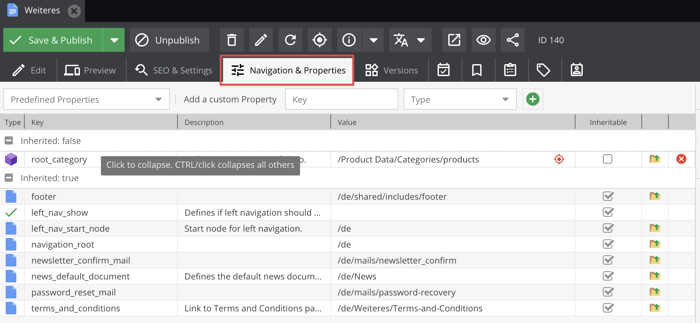Viewport: 700px width, 323px height.
Task: Delete the root_category property with red X
Action: [x=681, y=159]
